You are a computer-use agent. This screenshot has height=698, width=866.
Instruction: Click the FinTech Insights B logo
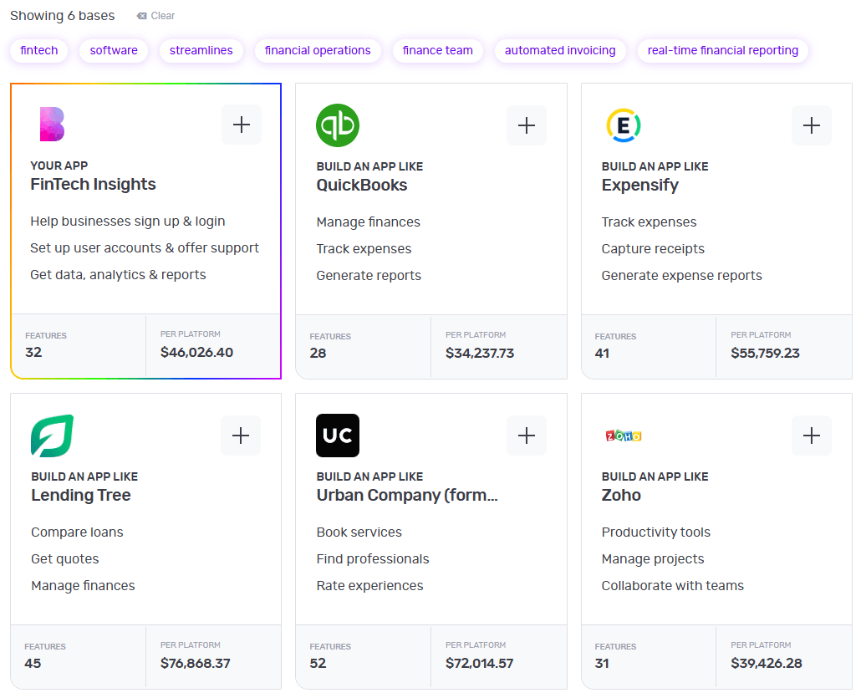52,125
